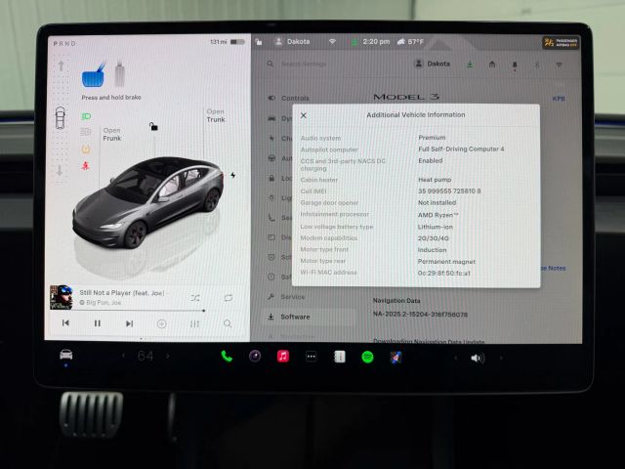The image size is (625, 469).
Task: Tap the top-view car icon on gear strip
Action: click(x=61, y=117)
